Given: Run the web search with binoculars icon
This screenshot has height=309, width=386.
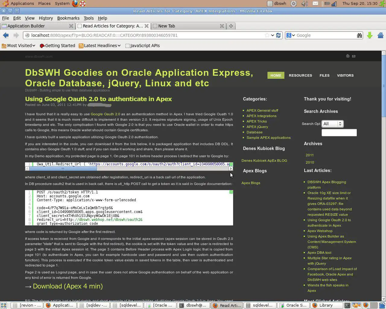Looking at the screenshot, I should tap(359, 35).
